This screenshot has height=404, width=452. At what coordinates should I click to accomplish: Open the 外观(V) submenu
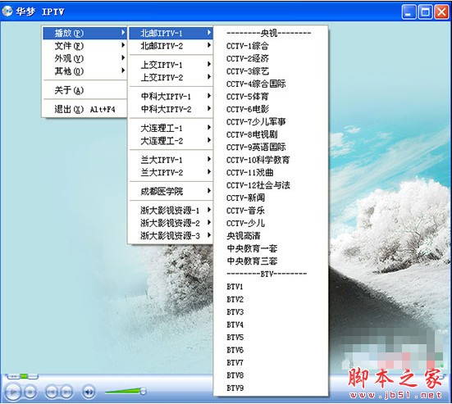coord(84,58)
